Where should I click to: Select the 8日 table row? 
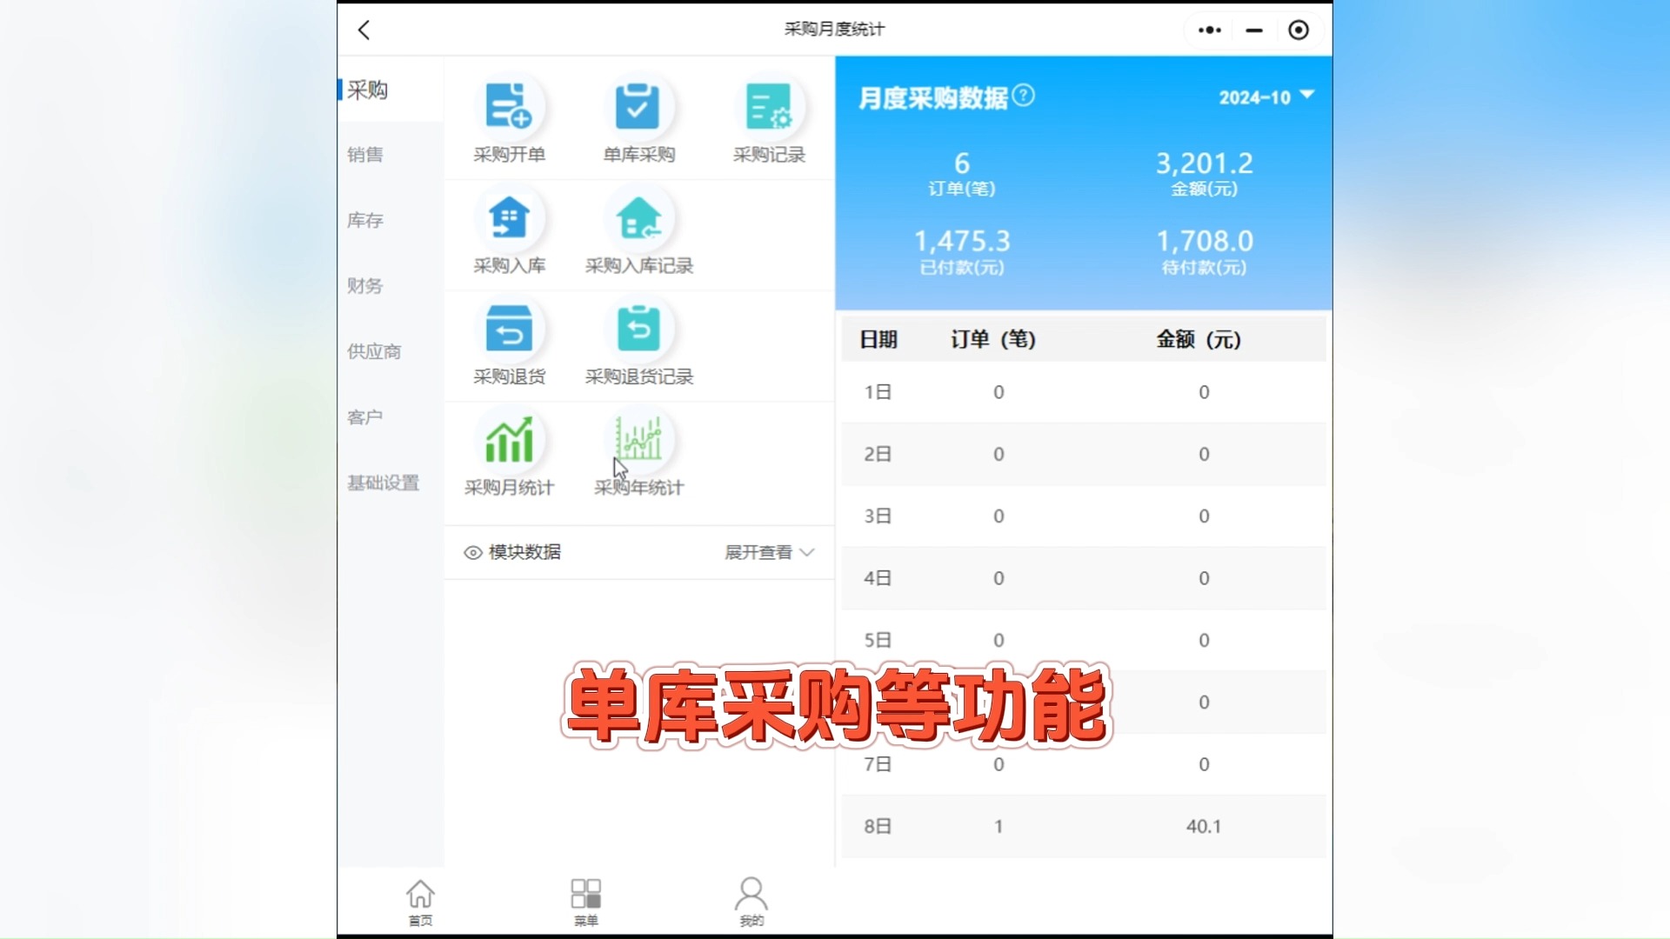[1083, 826]
